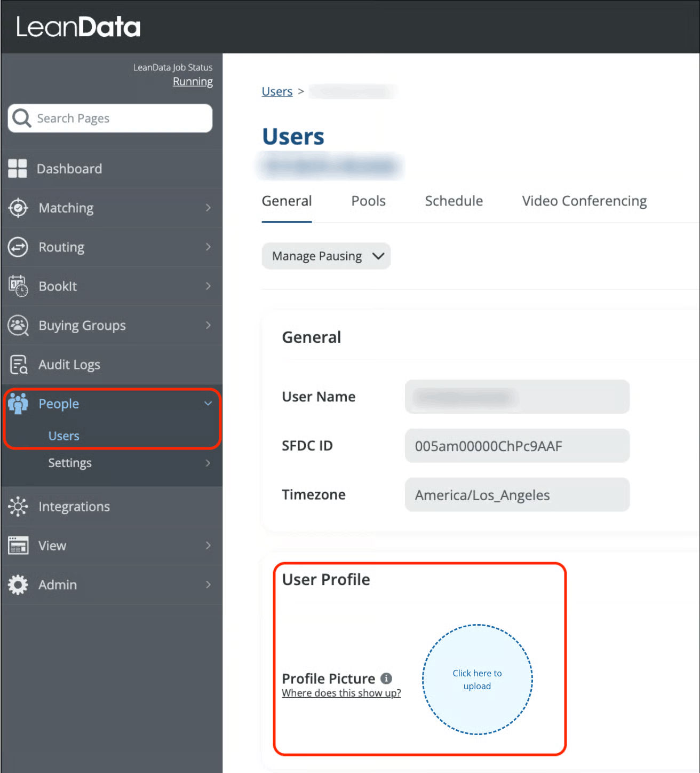Click the Search Pages field

[x=110, y=118]
